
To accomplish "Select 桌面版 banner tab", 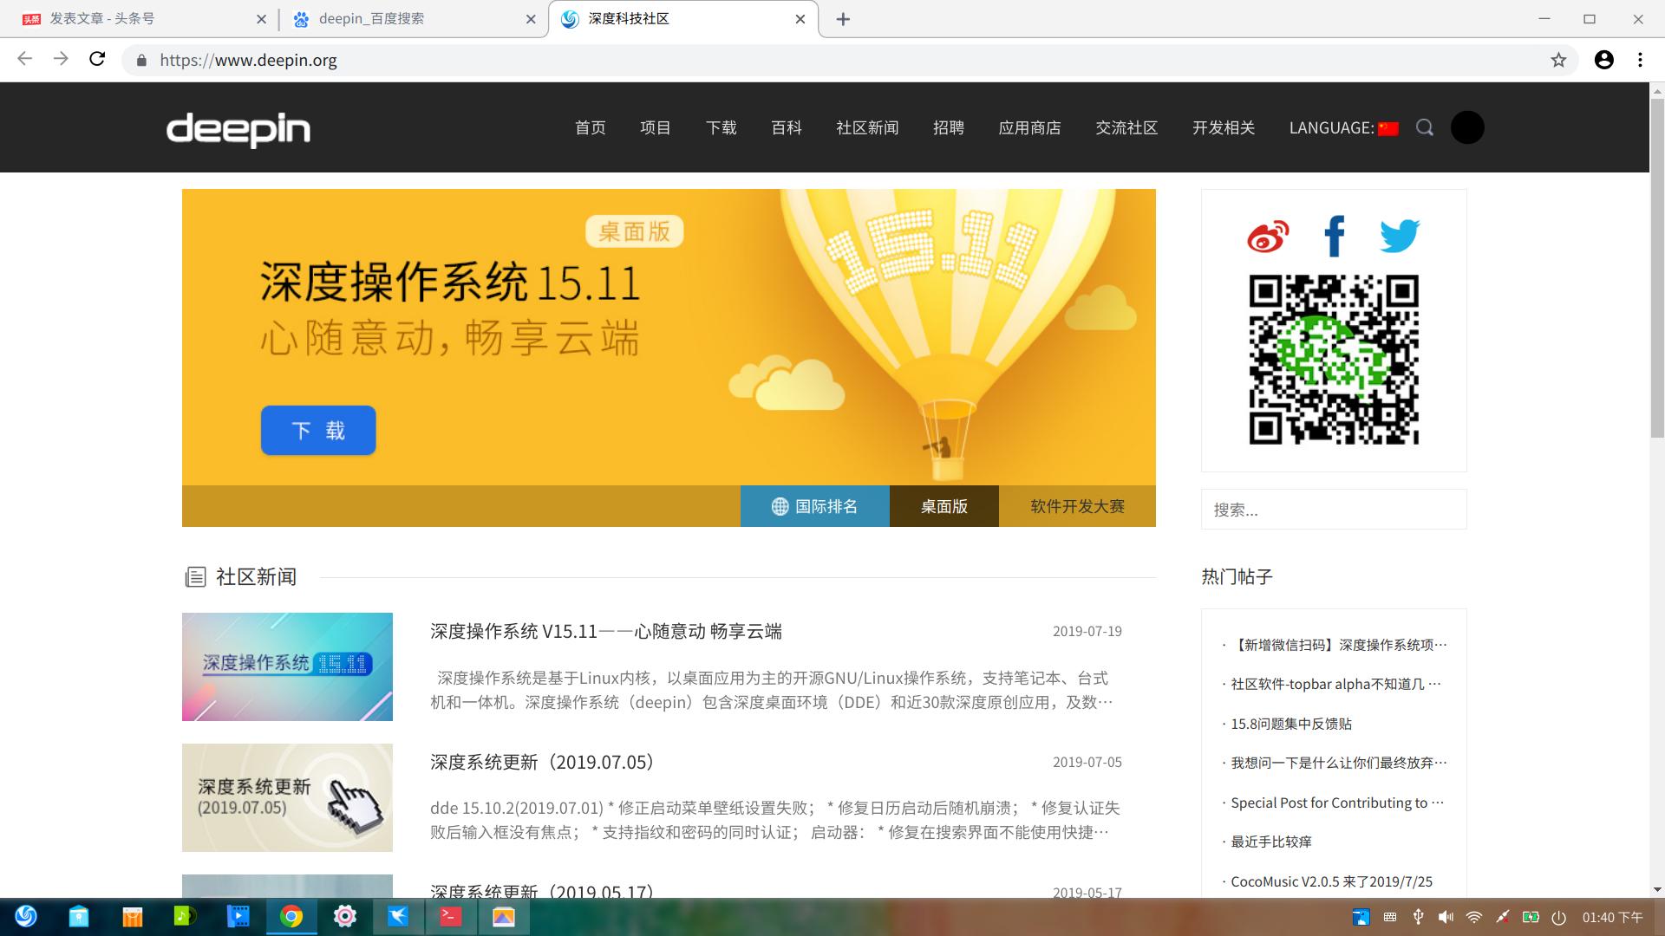I will [944, 506].
